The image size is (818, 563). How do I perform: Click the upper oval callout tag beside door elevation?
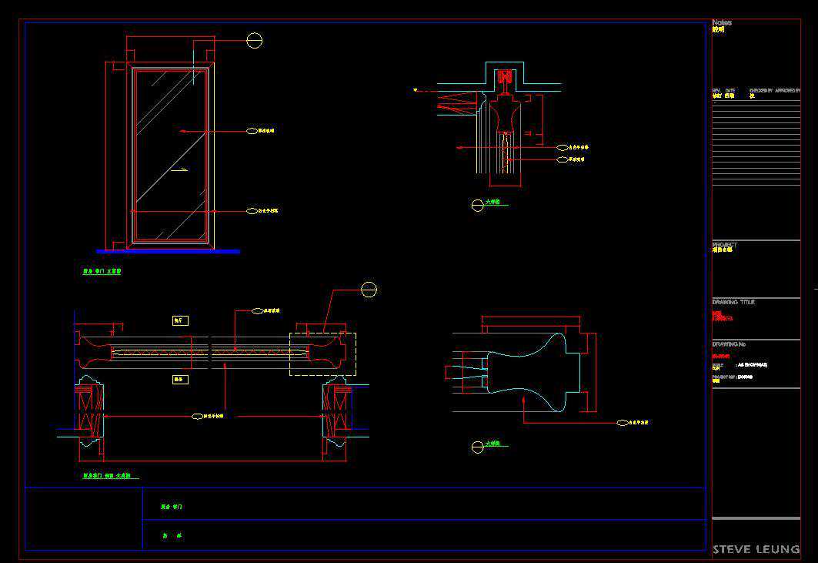[252, 131]
